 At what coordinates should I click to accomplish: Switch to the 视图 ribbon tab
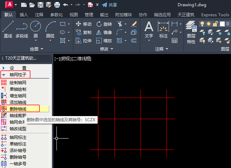[x=74, y=15]
